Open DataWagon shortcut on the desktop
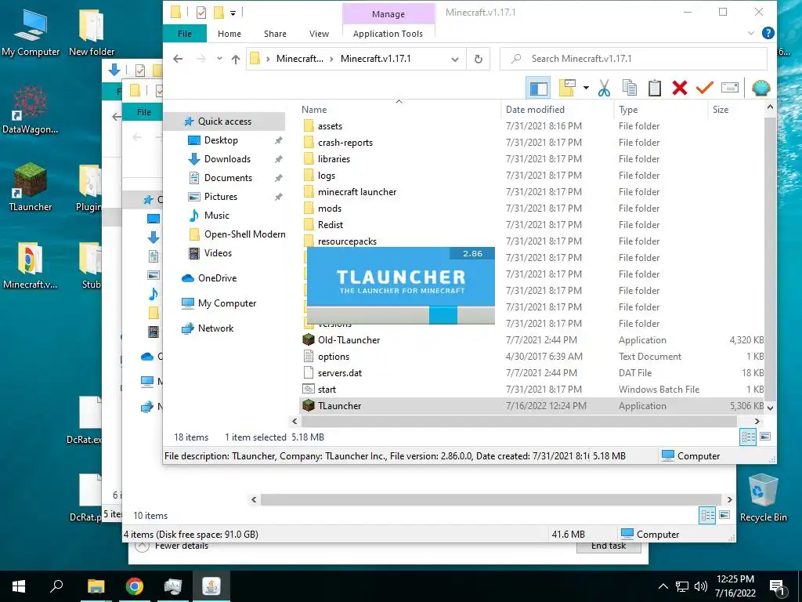Viewport: 802px width, 602px height. coord(31,109)
